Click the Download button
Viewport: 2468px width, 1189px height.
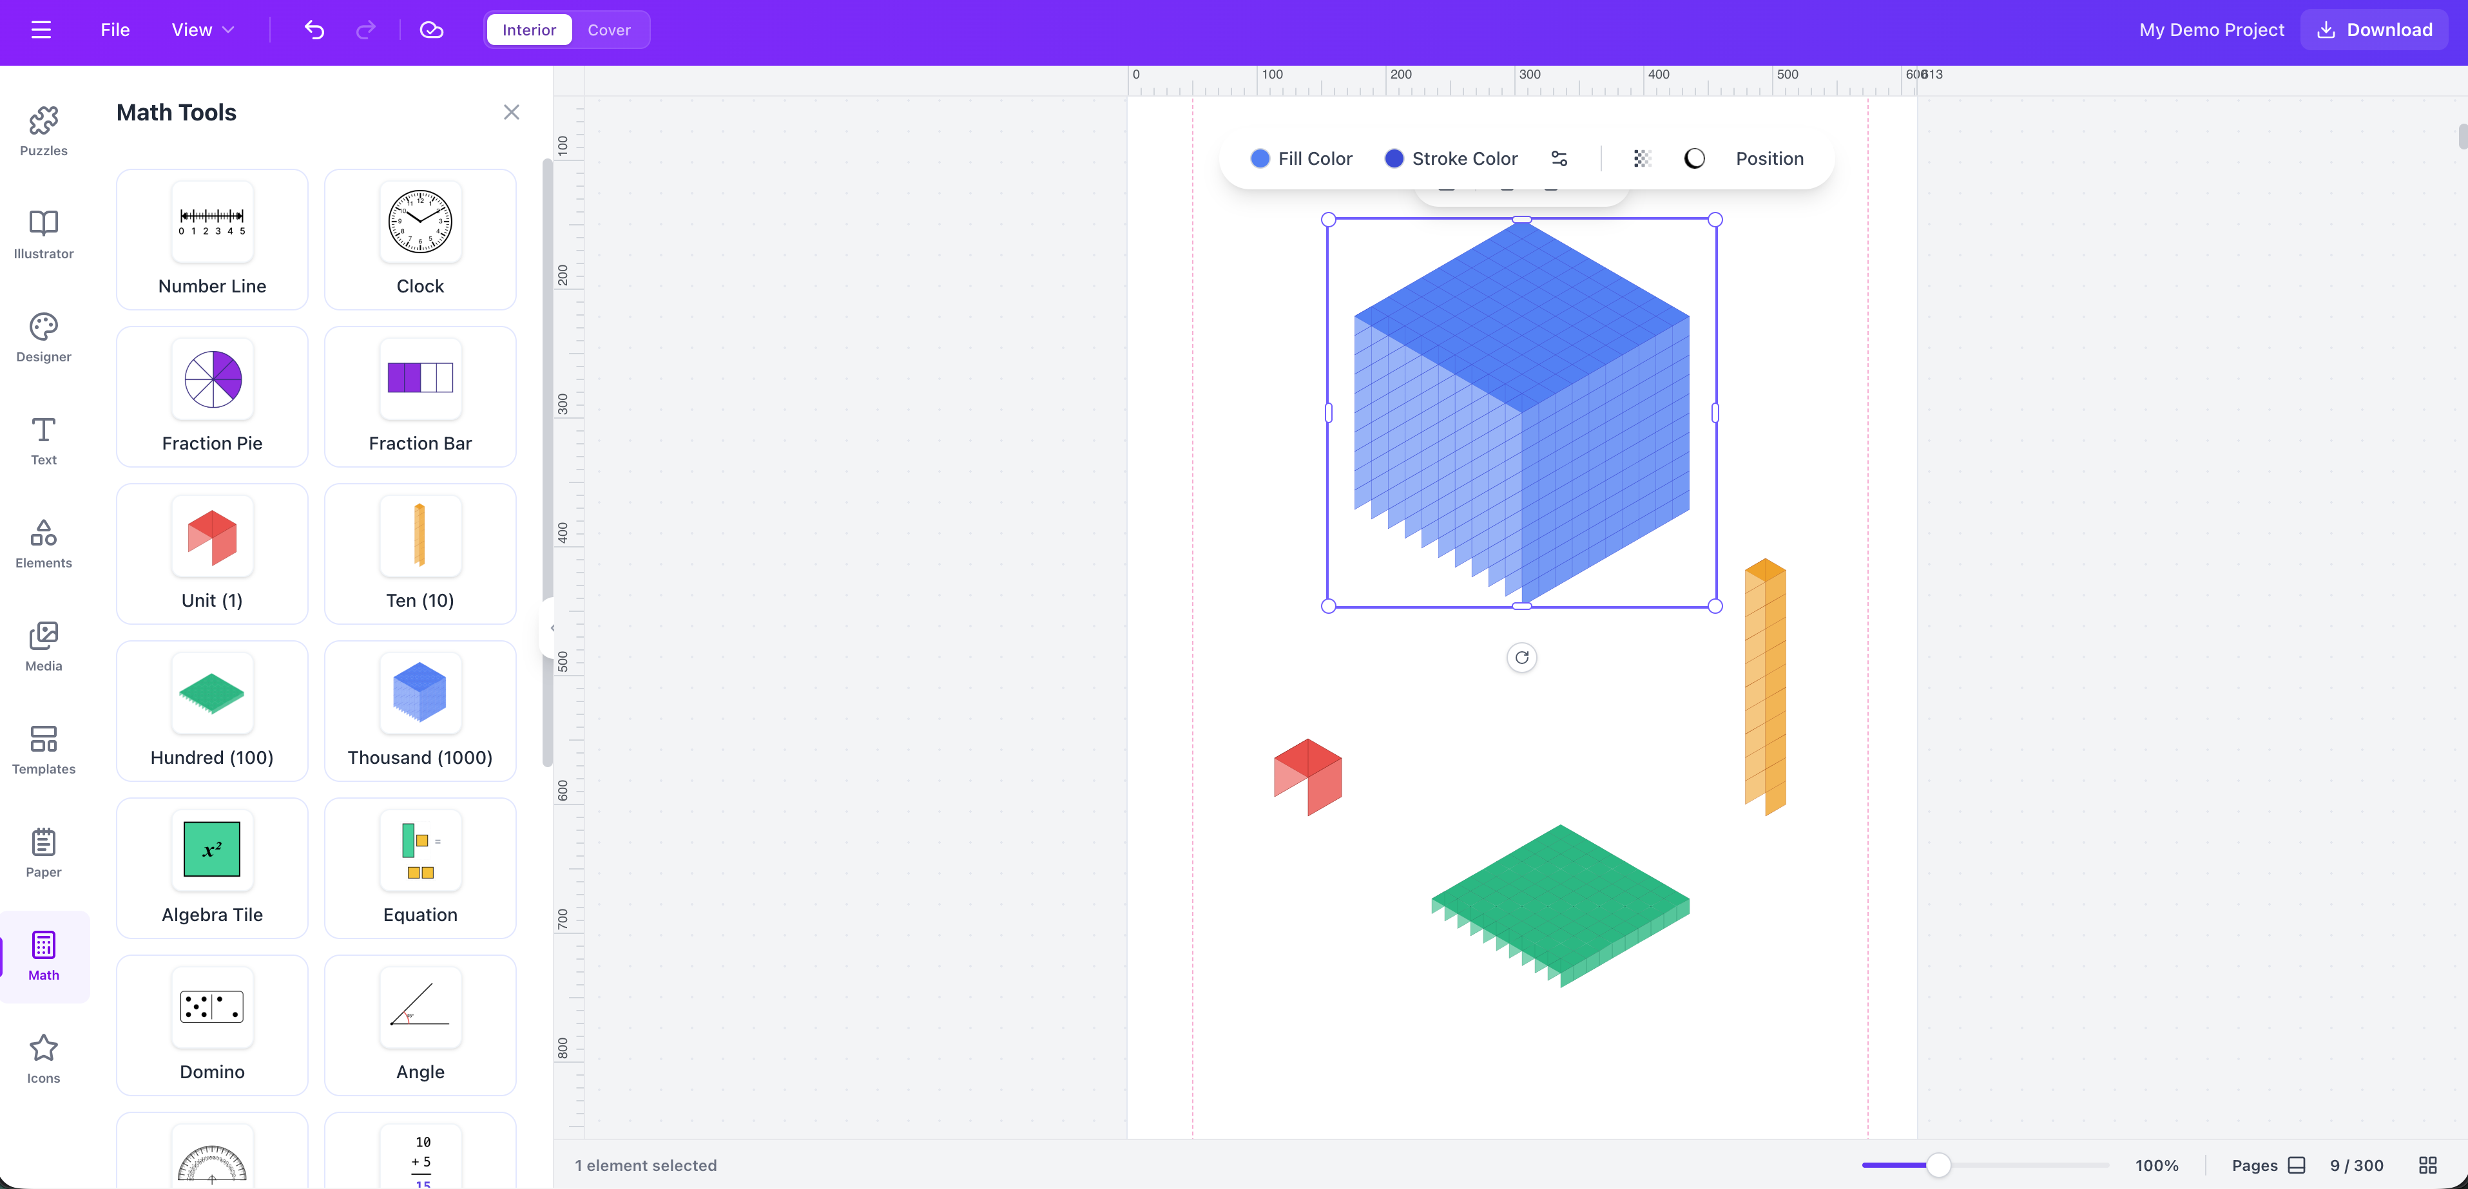click(x=2373, y=30)
